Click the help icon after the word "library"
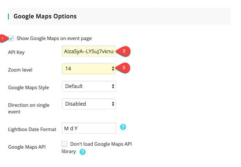241x167 pixels. click(x=83, y=152)
